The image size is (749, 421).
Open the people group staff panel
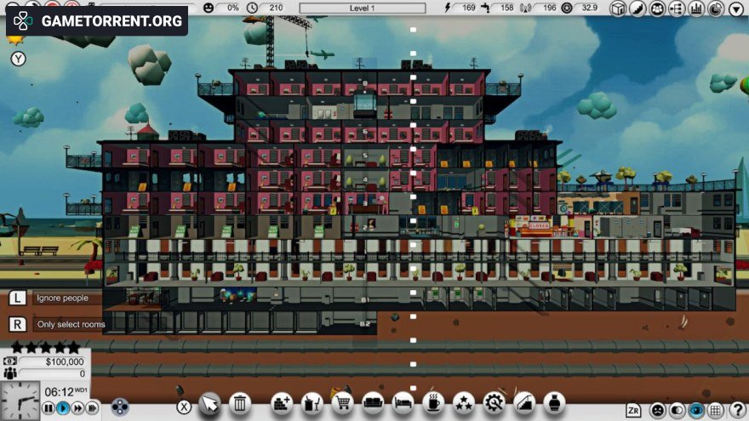pos(657,9)
